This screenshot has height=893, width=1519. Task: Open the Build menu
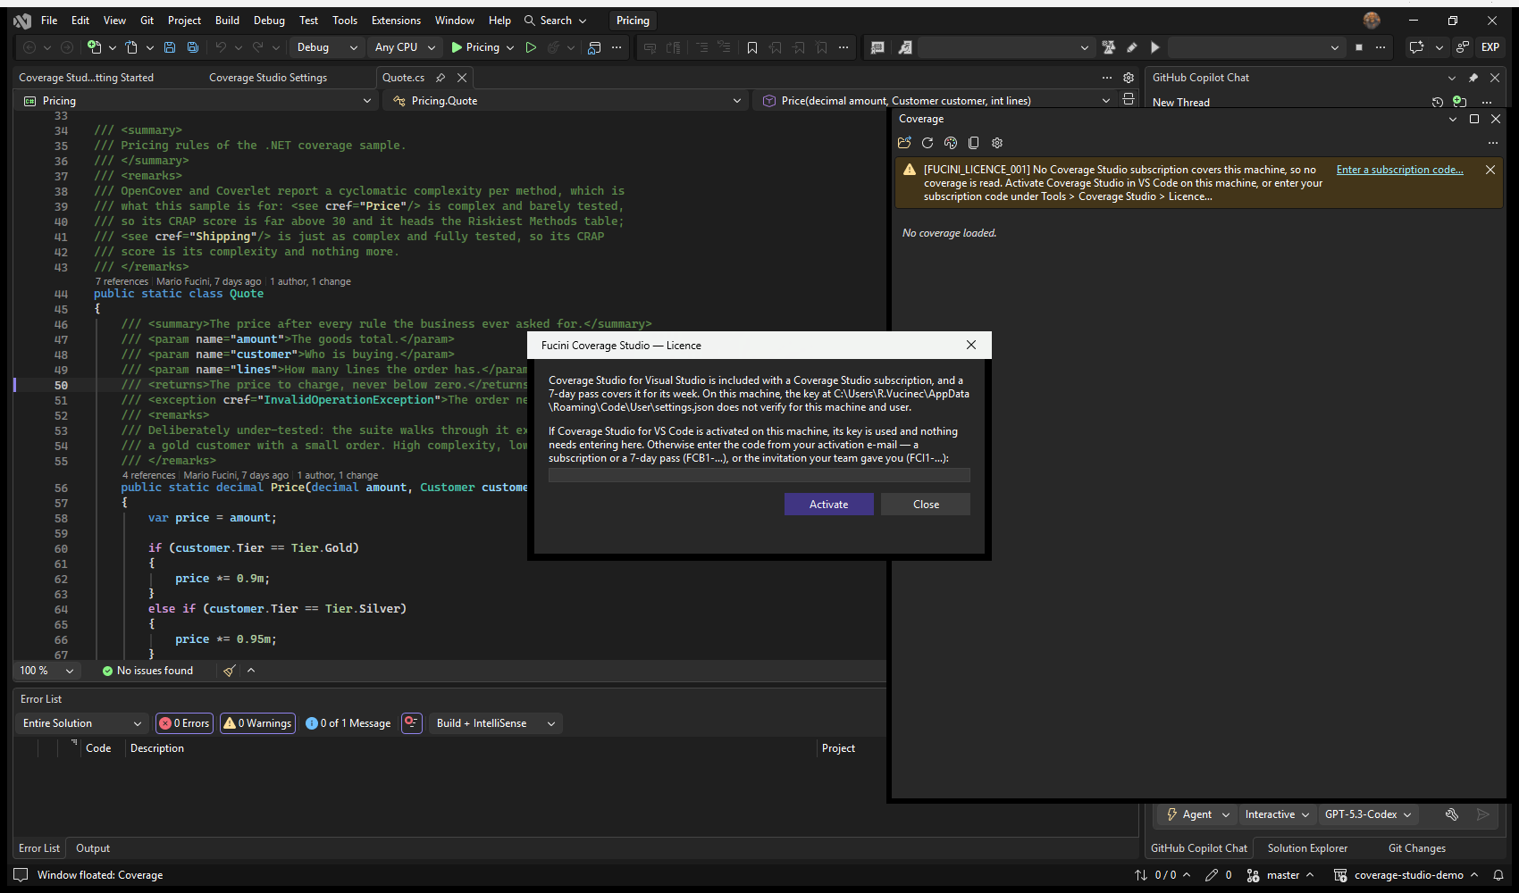pyautogui.click(x=227, y=21)
